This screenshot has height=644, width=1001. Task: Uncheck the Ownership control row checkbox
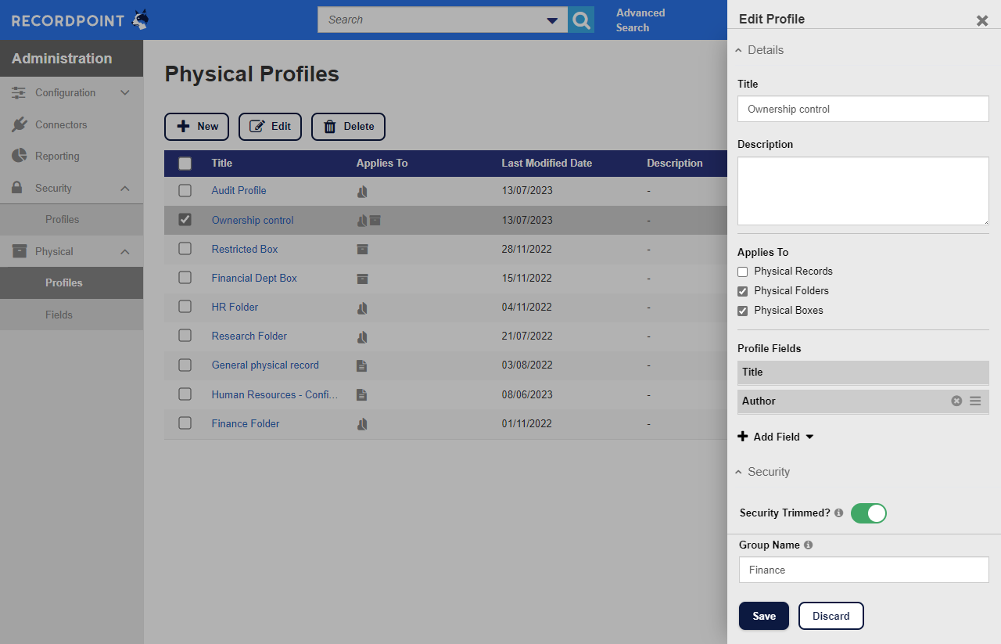coord(185,220)
